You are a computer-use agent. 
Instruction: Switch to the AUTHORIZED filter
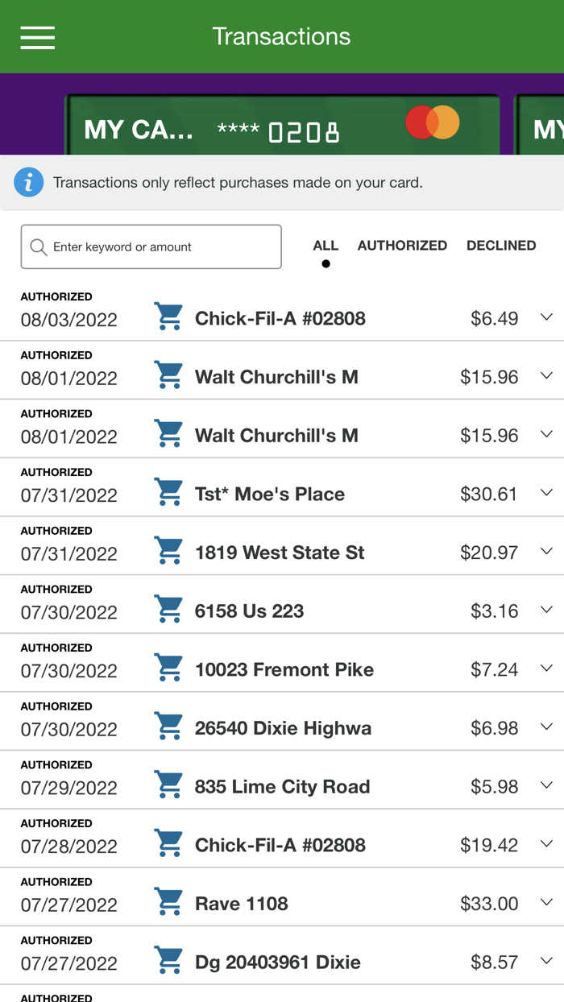[402, 246]
